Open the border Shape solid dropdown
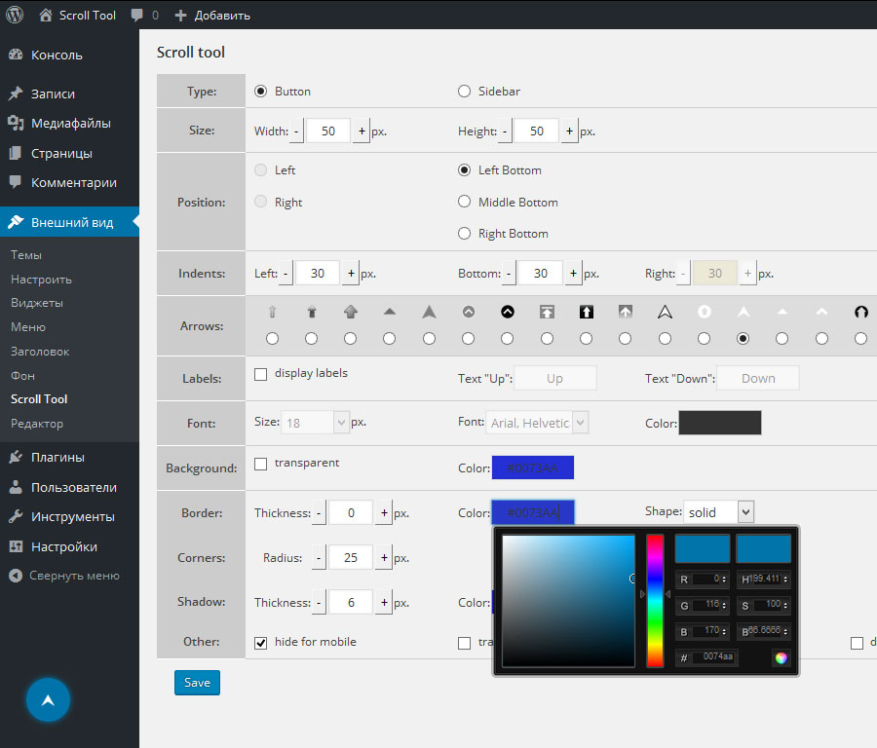The width and height of the screenshot is (877, 748). click(719, 512)
